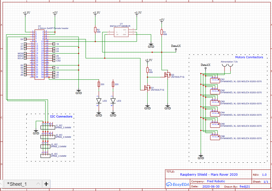Select the right LED diode symbol
272x191 pixels.
113,101
